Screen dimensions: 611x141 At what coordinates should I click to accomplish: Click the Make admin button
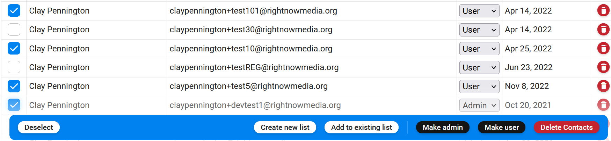point(443,127)
